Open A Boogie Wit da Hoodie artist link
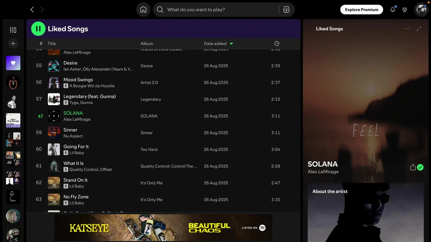The height and width of the screenshot is (242, 431). click(x=92, y=86)
